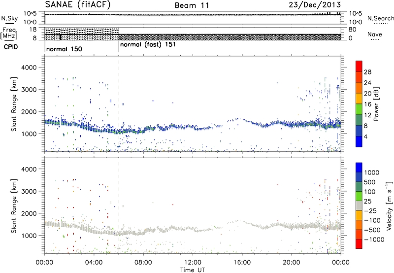This screenshot has height=273, width=394.
Task: Click the '16' tick on Power scale
Action: (x=367, y=104)
